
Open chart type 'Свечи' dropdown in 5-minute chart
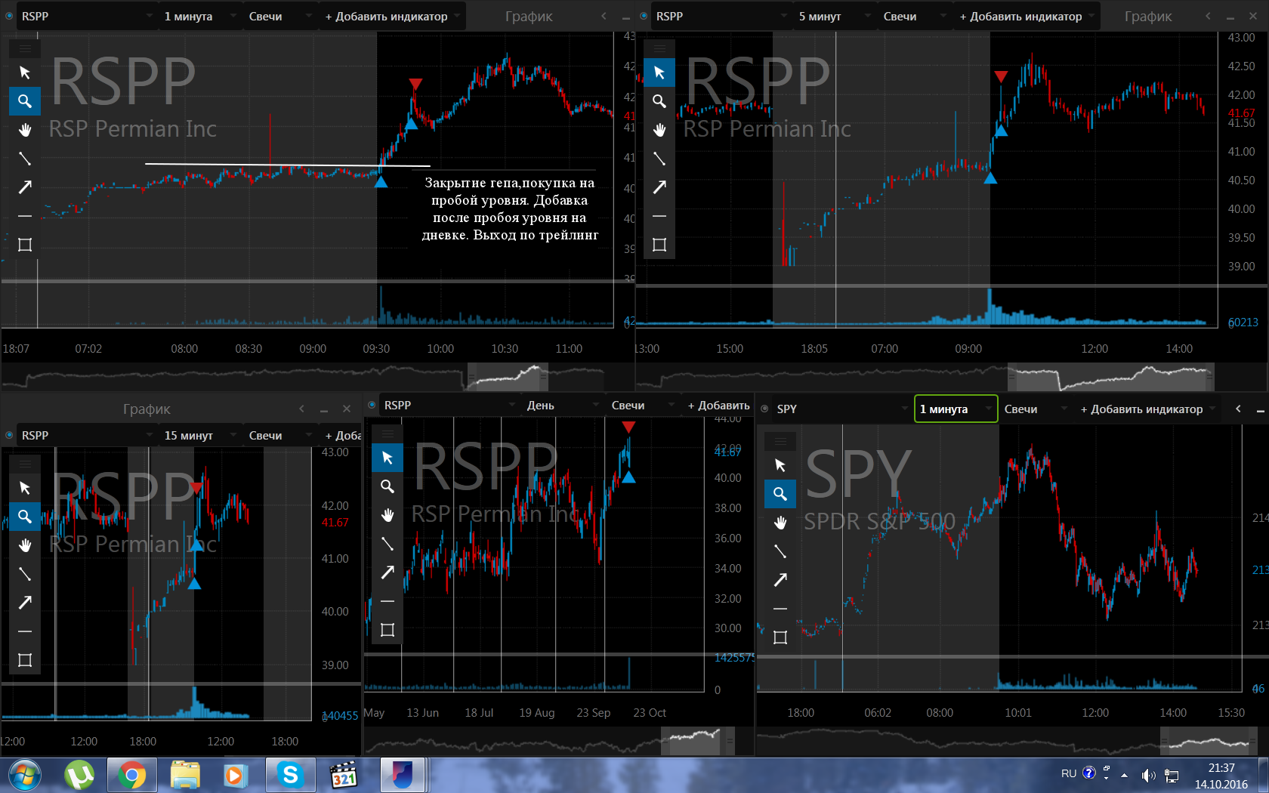[914, 16]
